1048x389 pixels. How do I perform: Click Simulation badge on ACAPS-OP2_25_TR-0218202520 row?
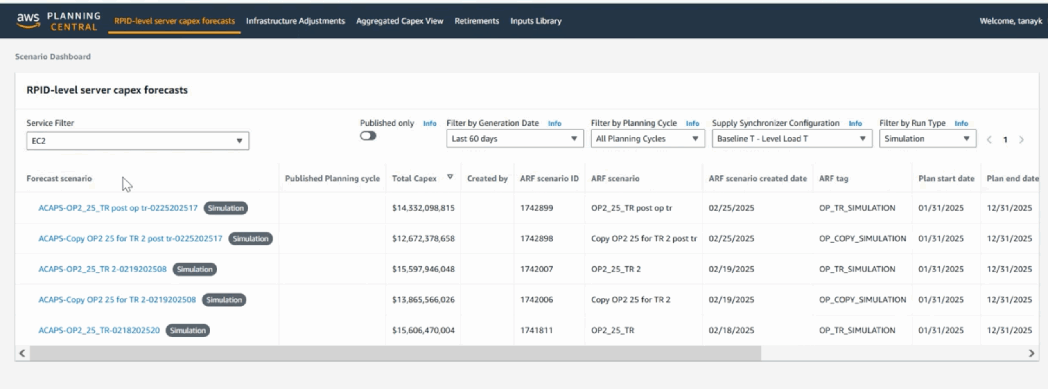pyautogui.click(x=187, y=331)
